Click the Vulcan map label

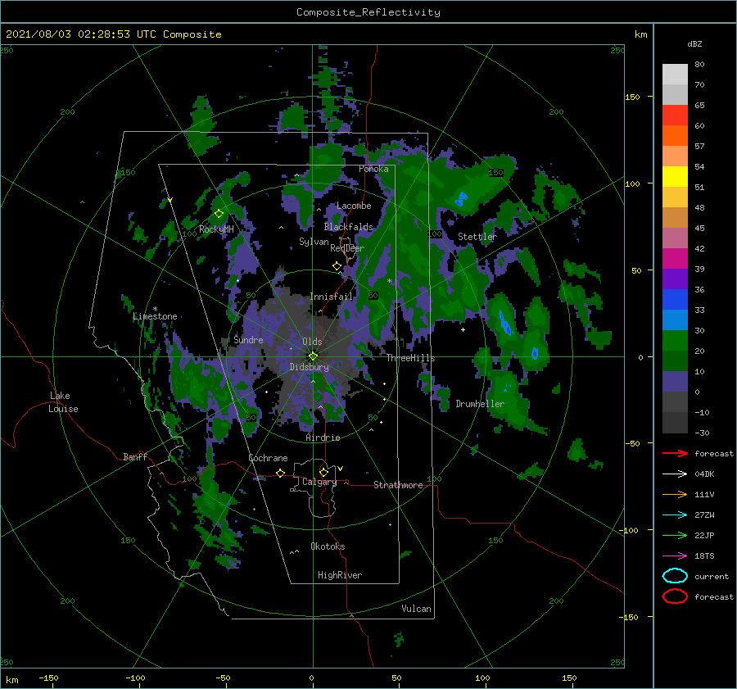tap(416, 609)
